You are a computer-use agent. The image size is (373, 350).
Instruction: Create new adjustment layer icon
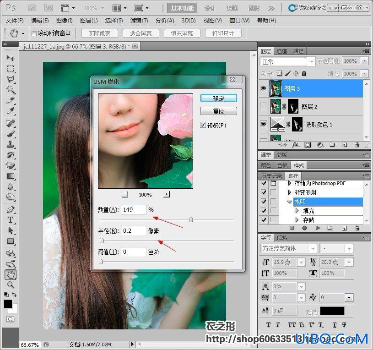[320, 145]
